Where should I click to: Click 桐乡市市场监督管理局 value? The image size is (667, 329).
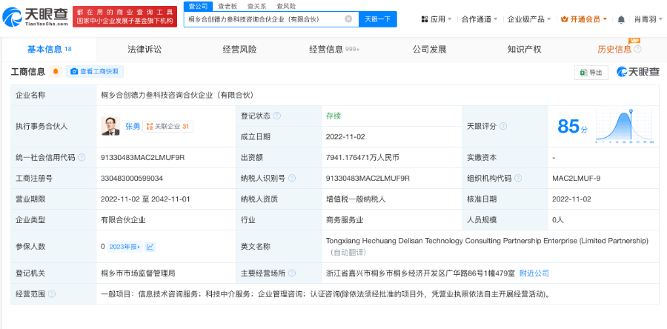click(138, 273)
